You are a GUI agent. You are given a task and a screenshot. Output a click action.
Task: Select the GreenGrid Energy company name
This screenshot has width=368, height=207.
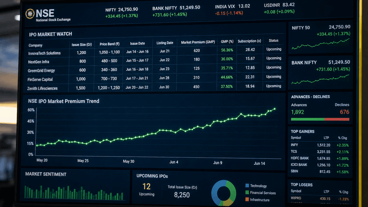41,71
